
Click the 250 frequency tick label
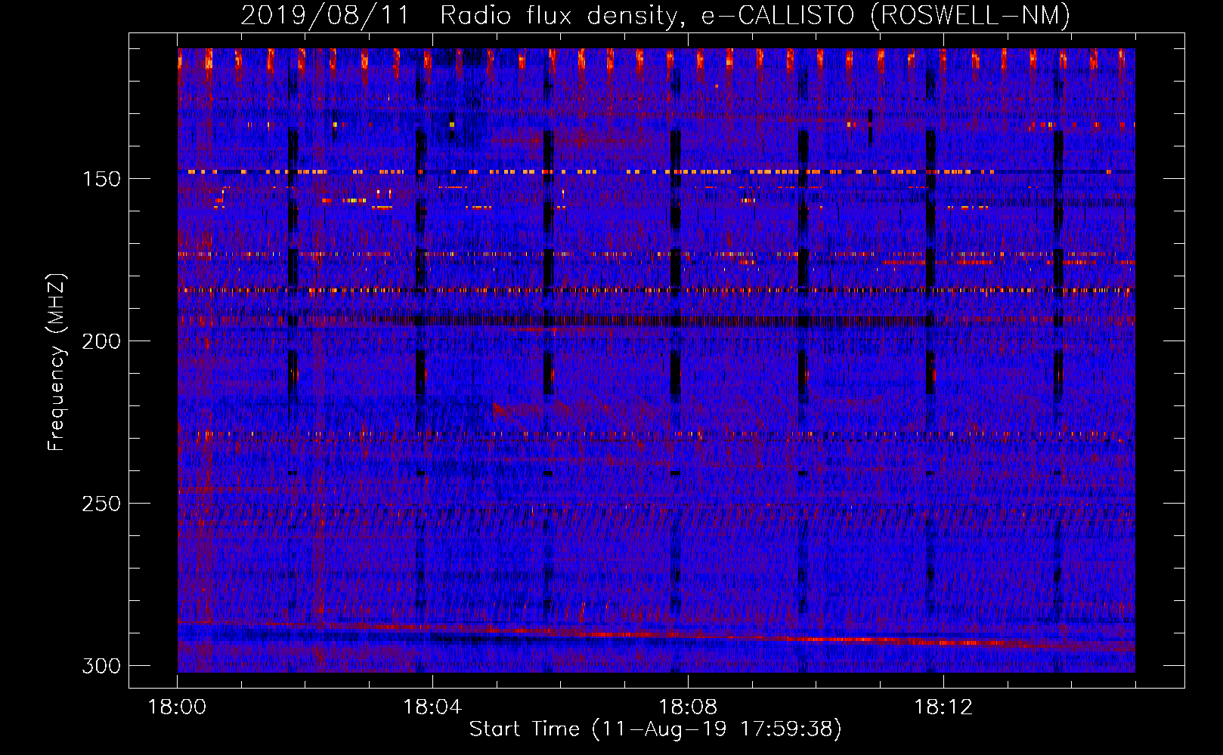(101, 504)
